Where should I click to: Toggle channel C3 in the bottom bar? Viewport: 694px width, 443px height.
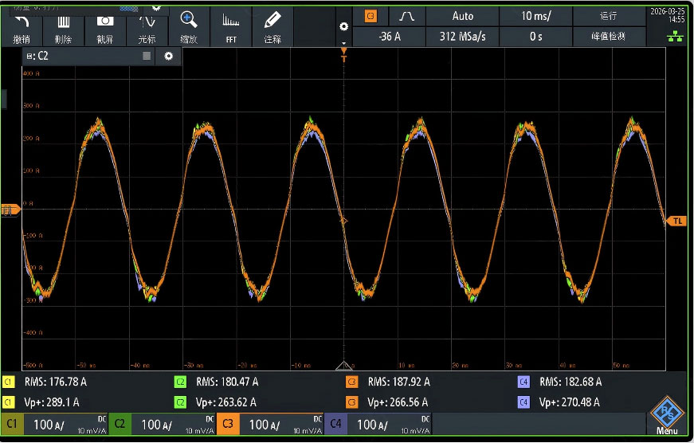(x=228, y=425)
